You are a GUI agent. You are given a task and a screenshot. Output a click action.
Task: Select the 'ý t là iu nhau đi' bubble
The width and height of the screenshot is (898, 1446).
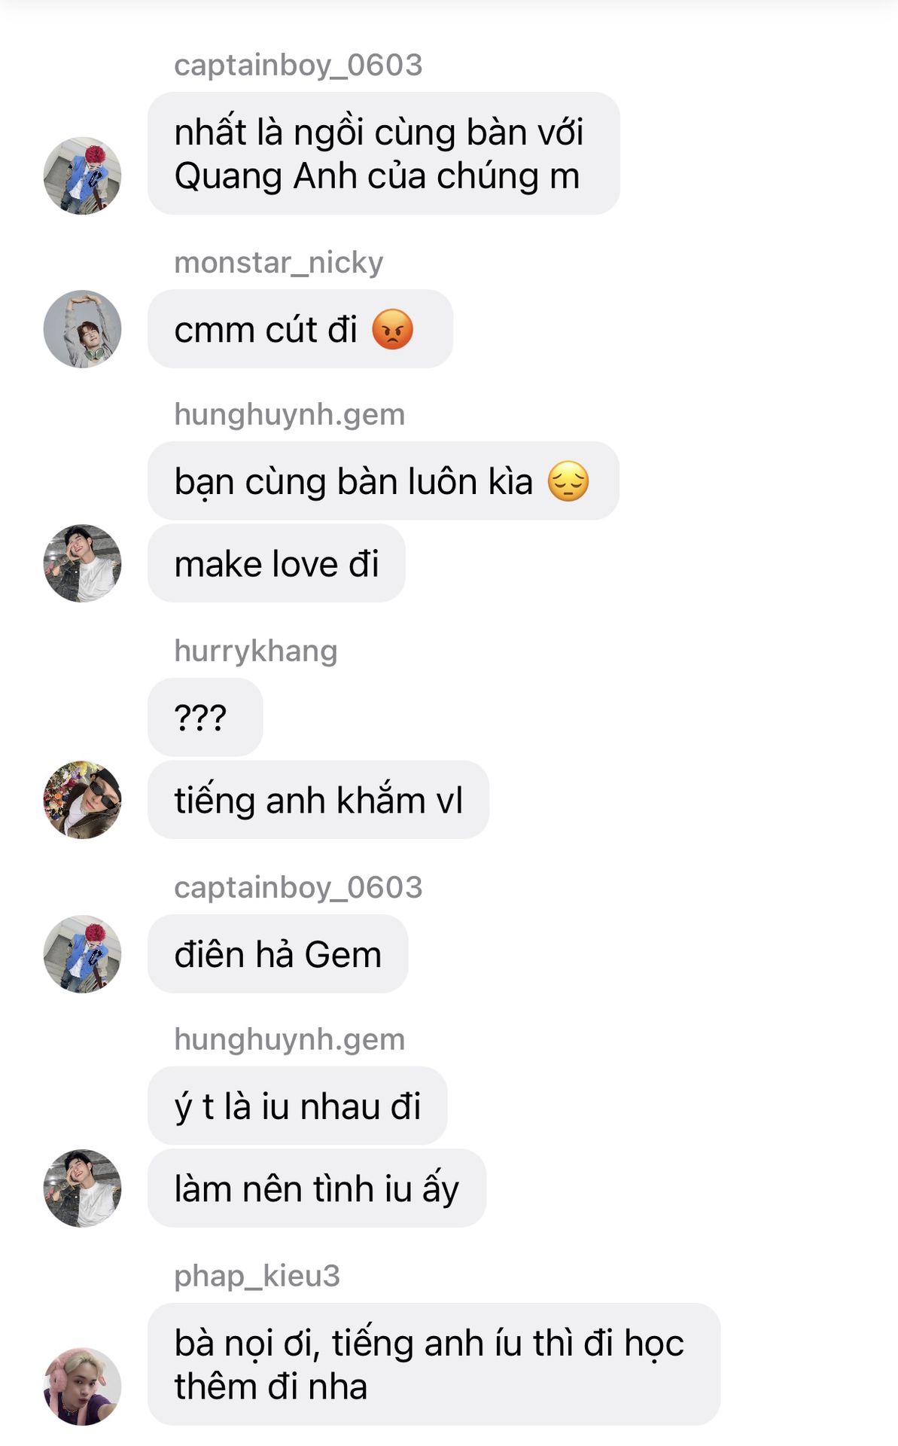click(x=297, y=1106)
